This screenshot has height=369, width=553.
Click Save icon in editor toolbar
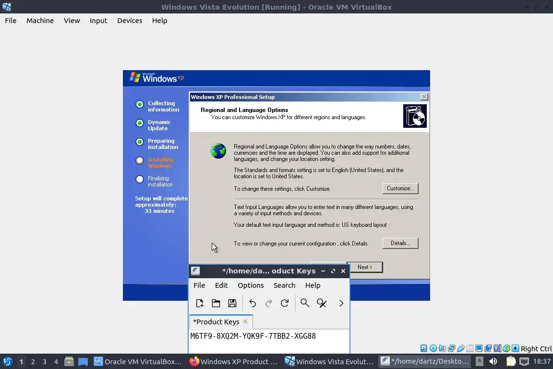(x=232, y=303)
